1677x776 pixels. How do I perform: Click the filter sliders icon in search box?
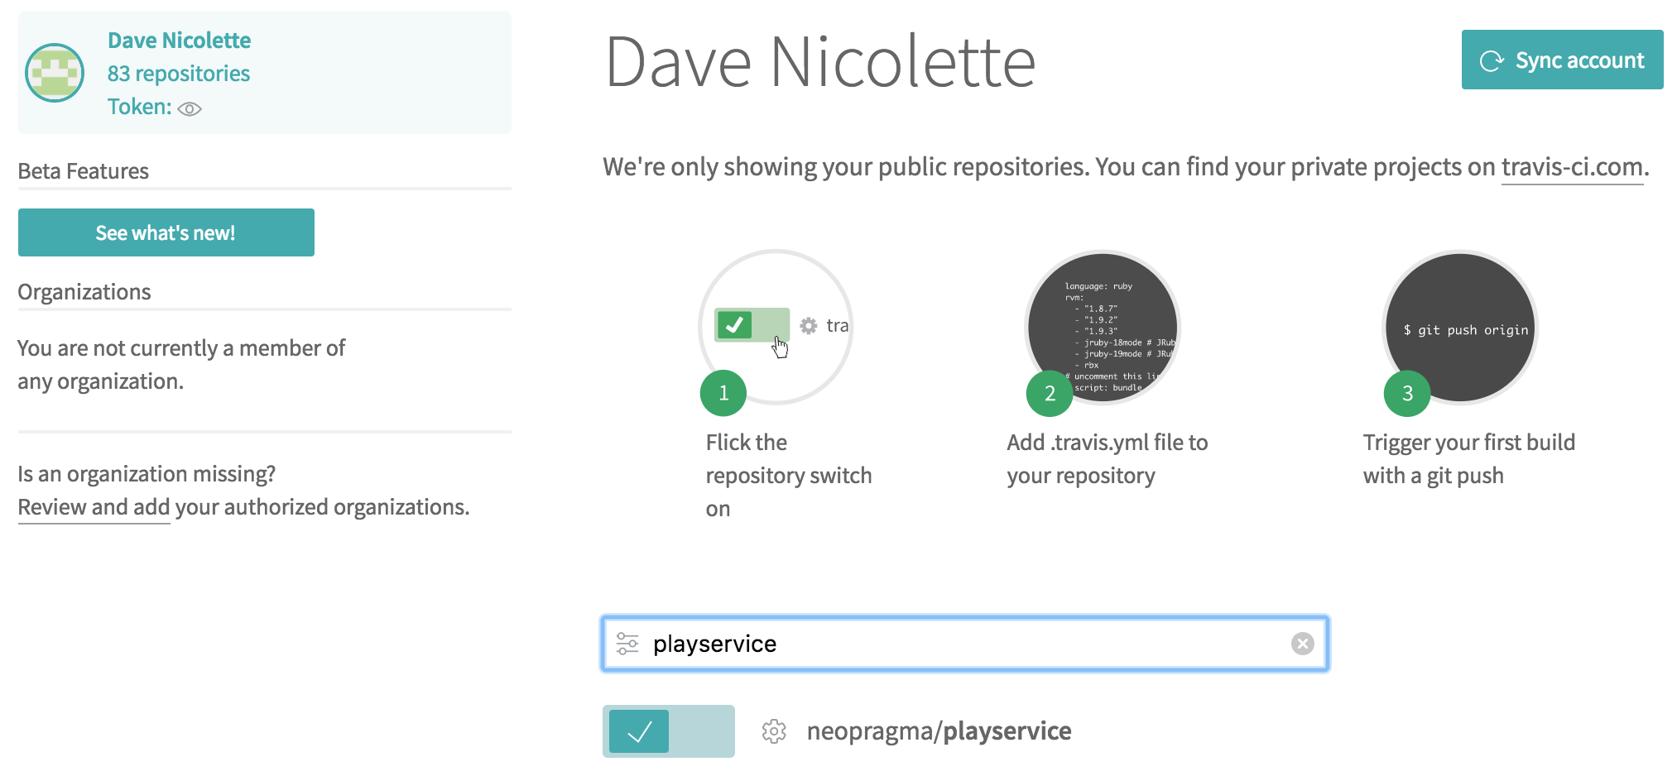[x=627, y=644]
